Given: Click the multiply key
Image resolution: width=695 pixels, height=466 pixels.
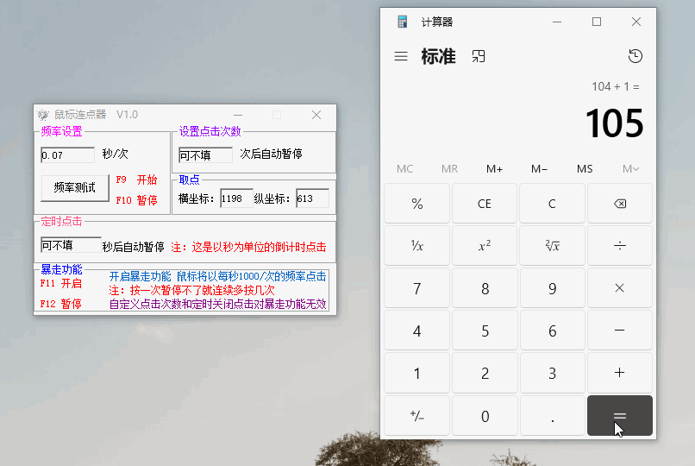Looking at the screenshot, I should [620, 288].
